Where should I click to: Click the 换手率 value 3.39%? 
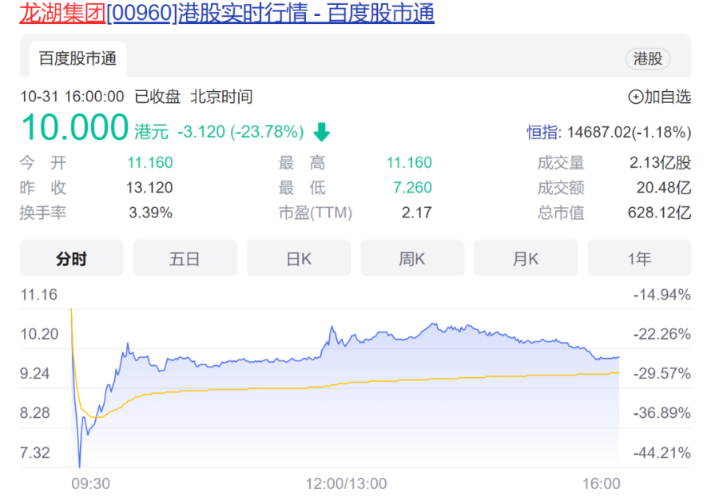(151, 213)
